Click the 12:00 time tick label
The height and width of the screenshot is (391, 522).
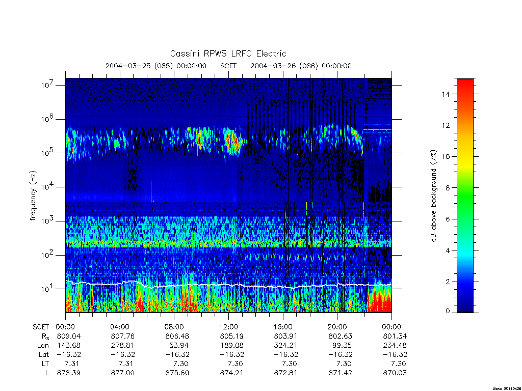tap(228, 327)
